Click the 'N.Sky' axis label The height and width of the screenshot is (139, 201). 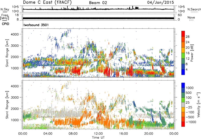click(5, 9)
